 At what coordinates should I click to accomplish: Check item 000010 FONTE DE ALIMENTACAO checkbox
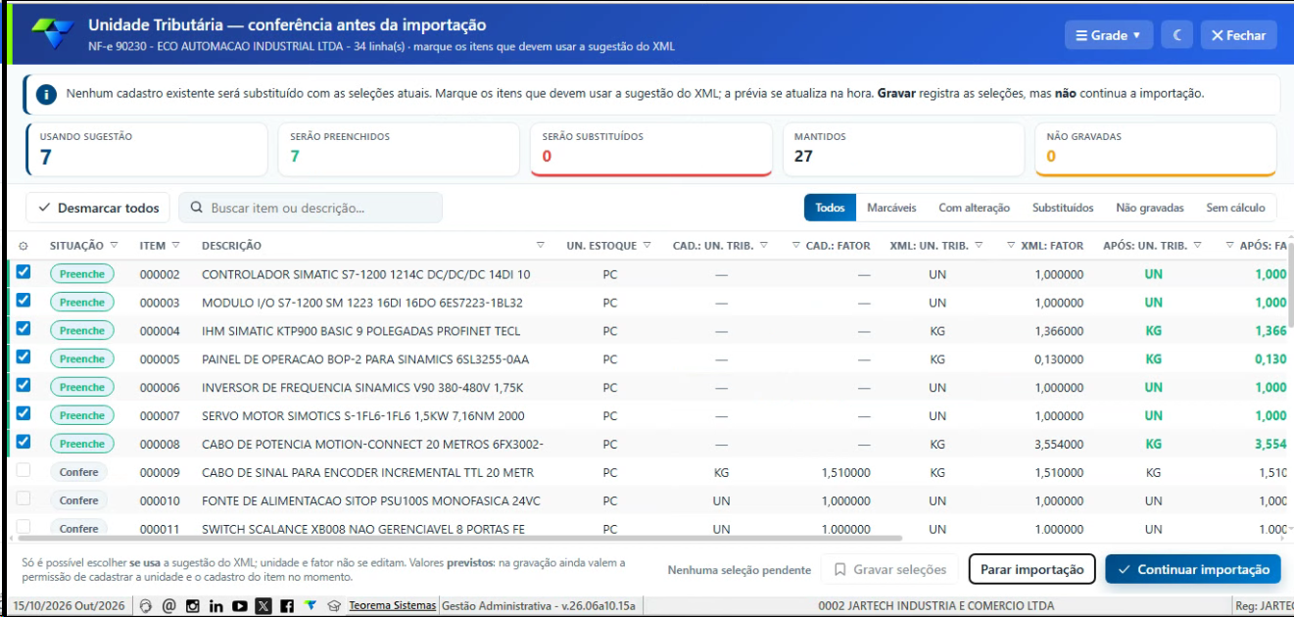point(24,498)
